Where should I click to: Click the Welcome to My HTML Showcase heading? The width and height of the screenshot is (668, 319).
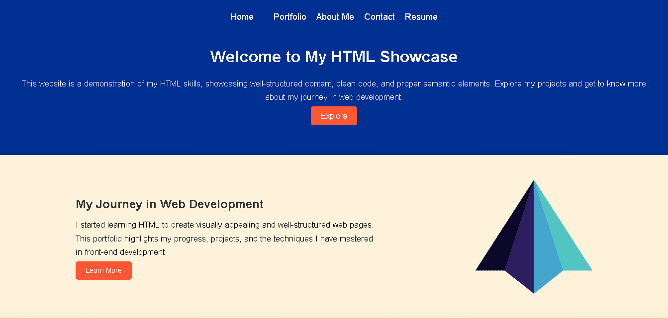tap(334, 57)
